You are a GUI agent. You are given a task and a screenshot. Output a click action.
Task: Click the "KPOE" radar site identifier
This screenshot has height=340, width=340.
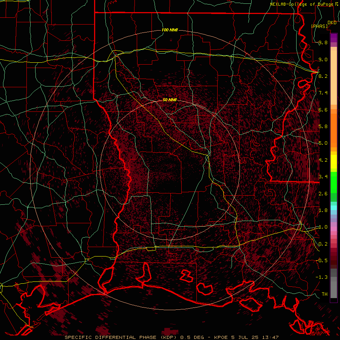point(221,337)
